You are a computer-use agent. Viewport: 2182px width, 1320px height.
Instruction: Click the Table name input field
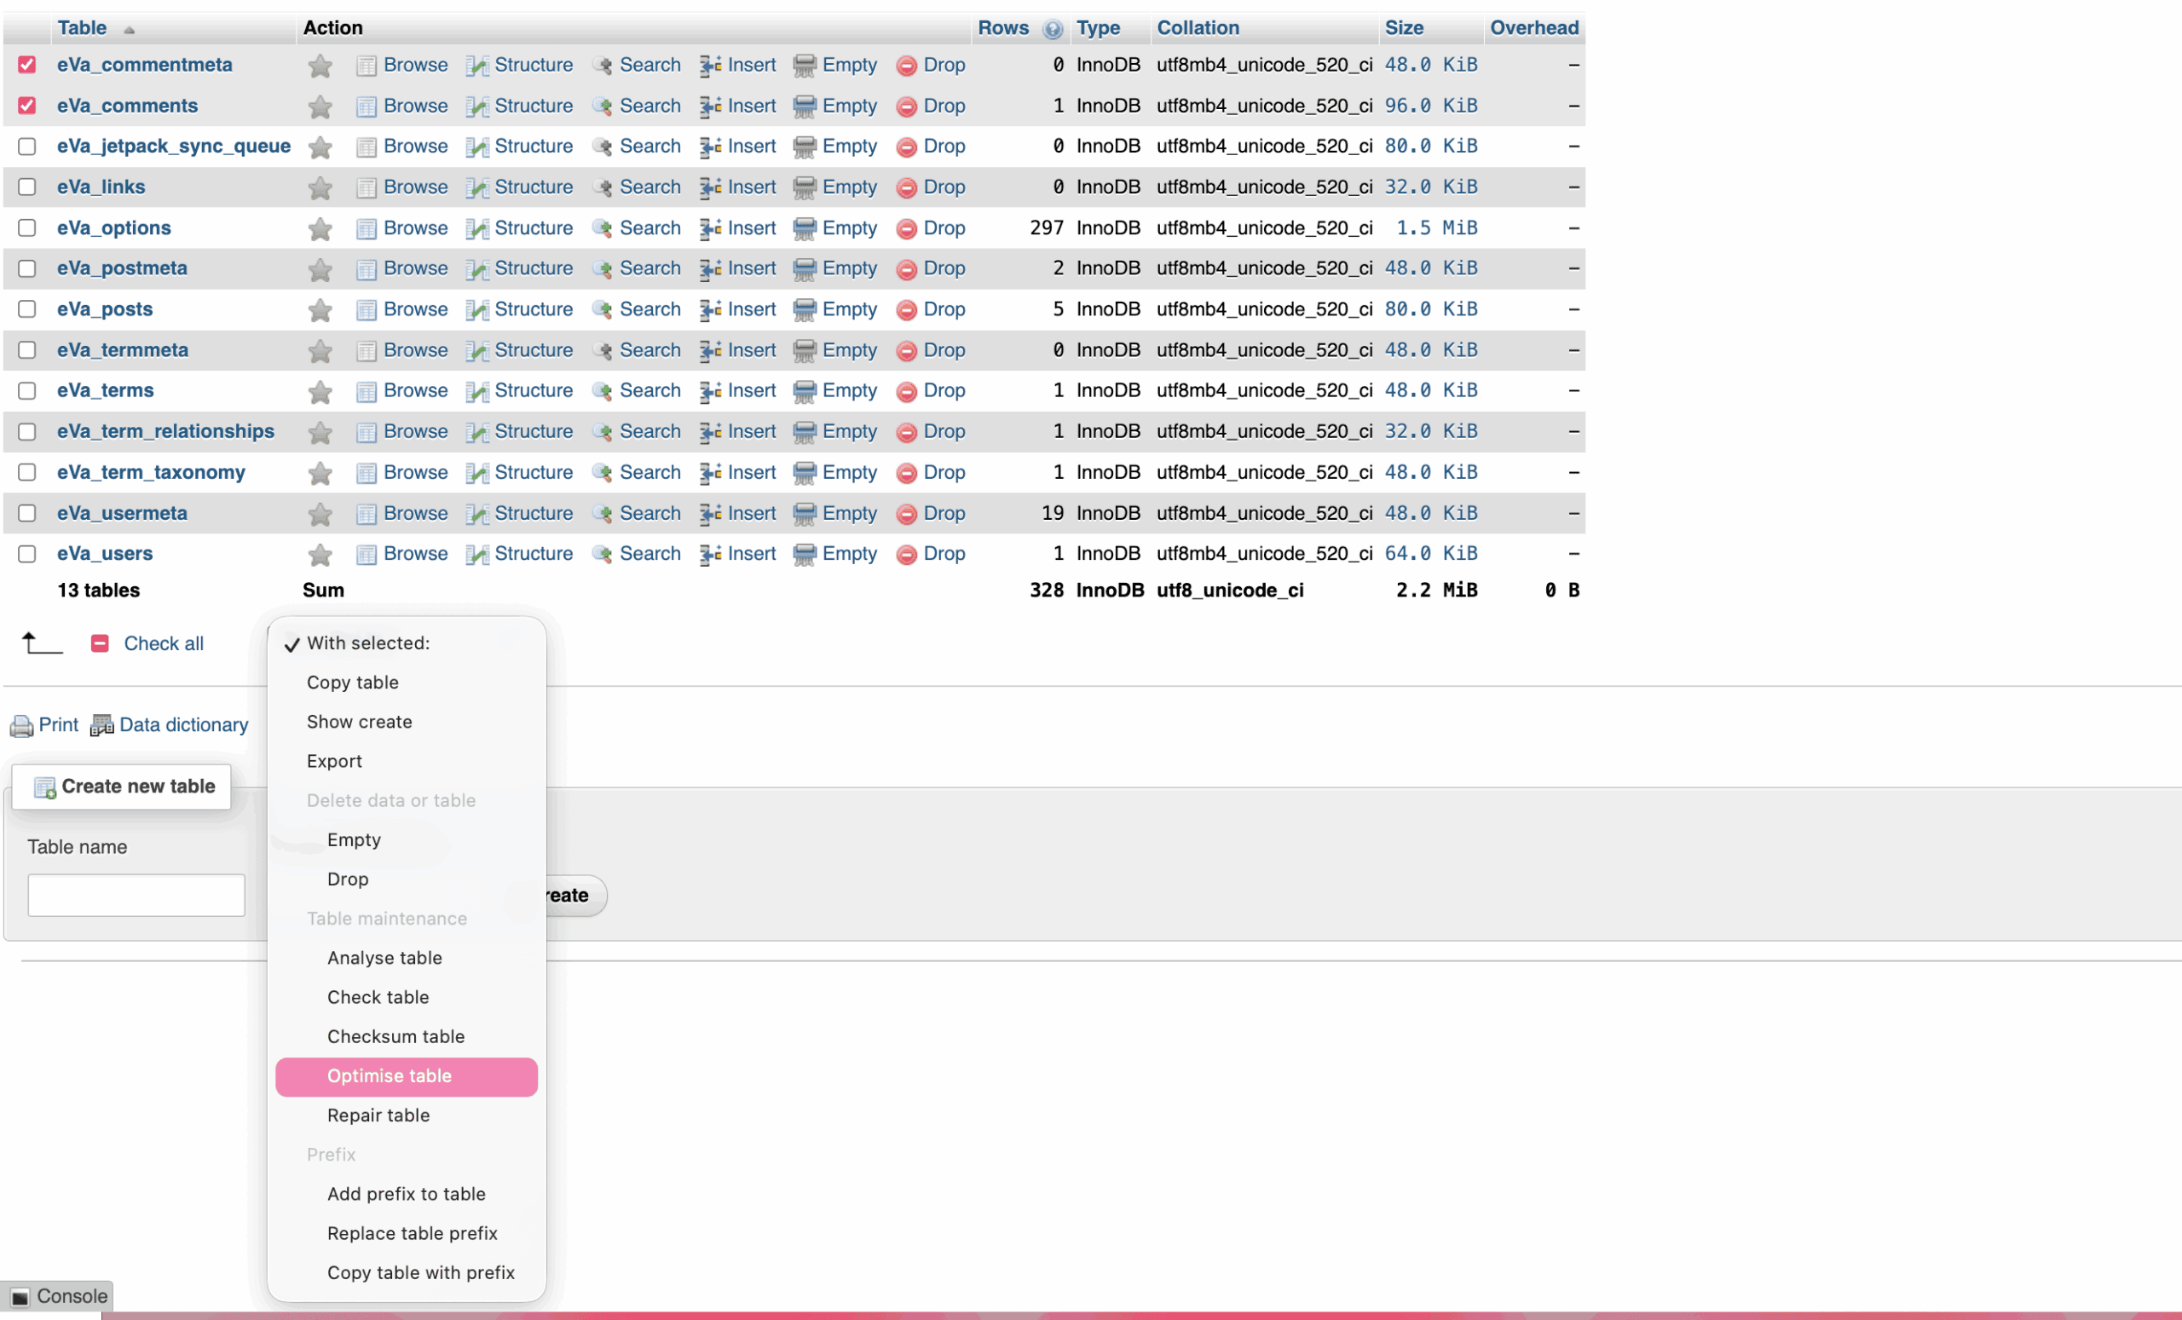pos(136,896)
